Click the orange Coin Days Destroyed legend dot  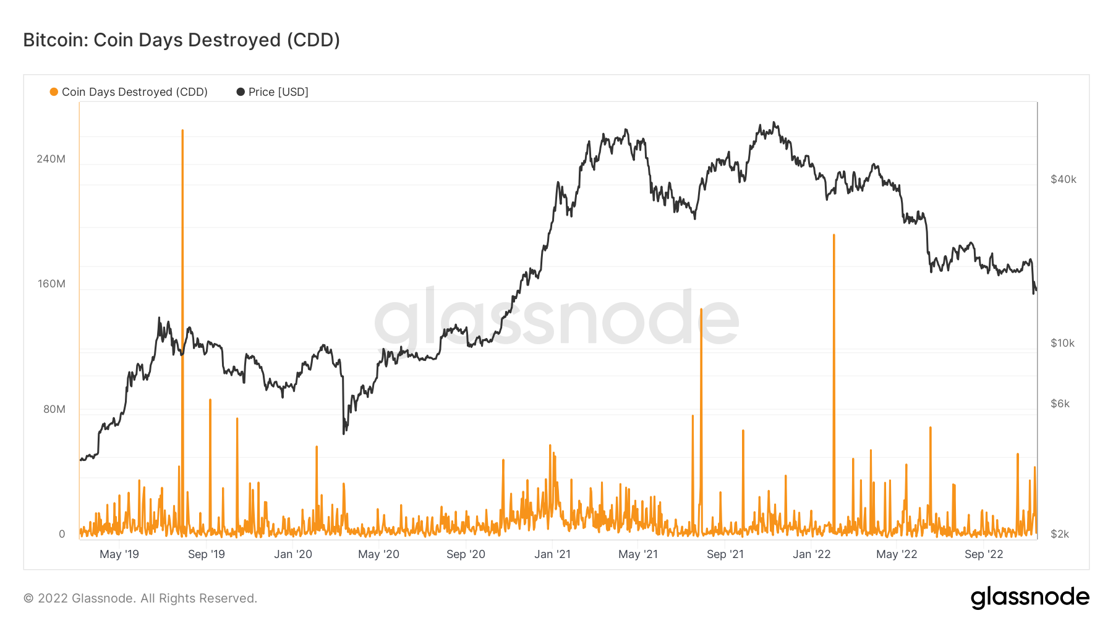[54, 92]
